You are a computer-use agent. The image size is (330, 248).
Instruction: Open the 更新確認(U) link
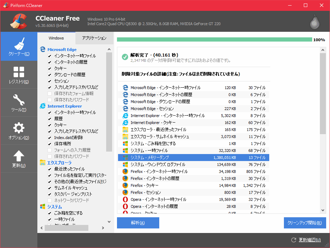point(310,240)
